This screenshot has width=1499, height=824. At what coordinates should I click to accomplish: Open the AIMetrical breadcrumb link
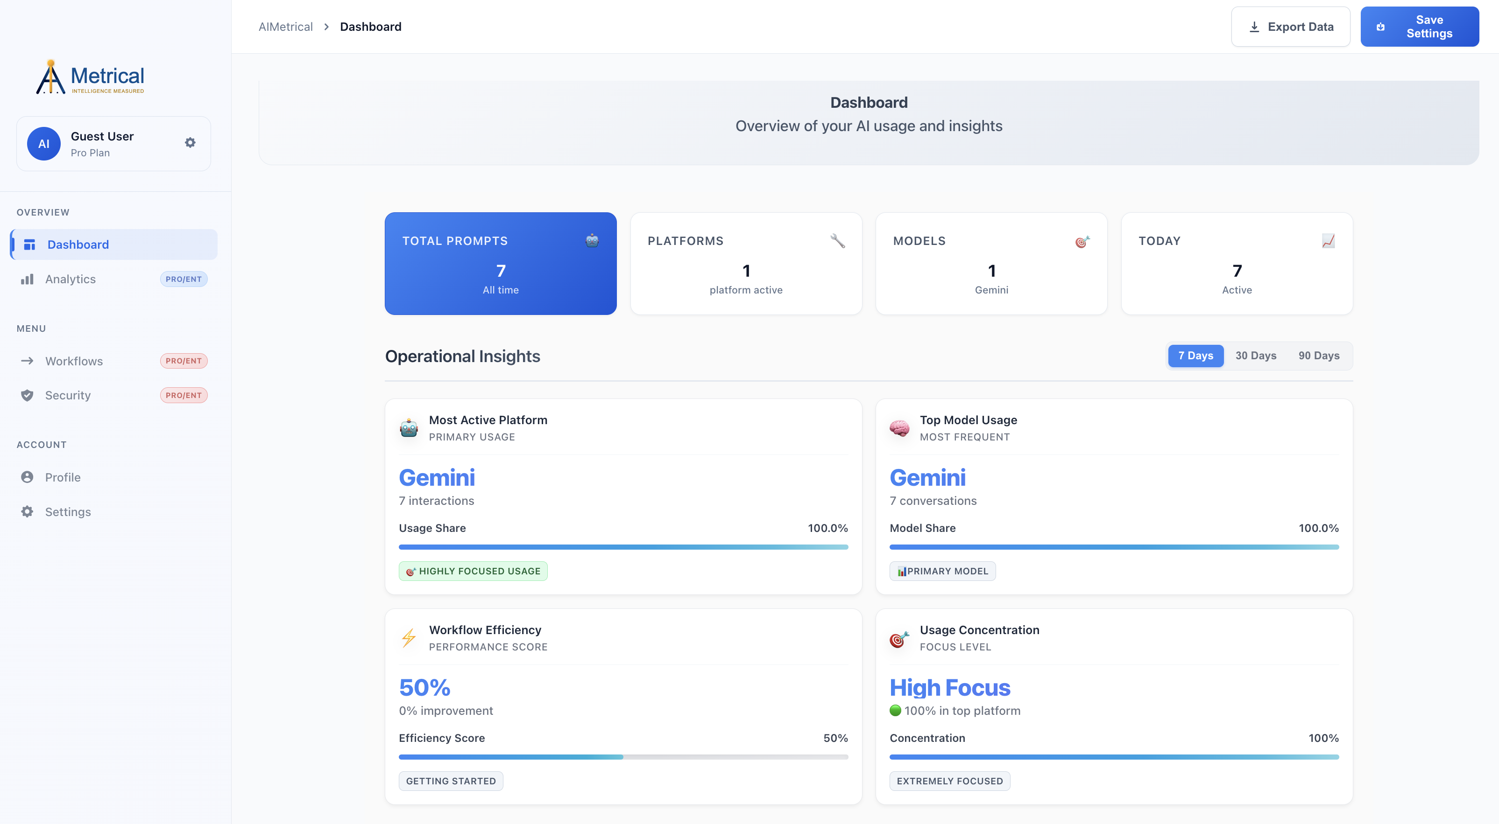285,26
